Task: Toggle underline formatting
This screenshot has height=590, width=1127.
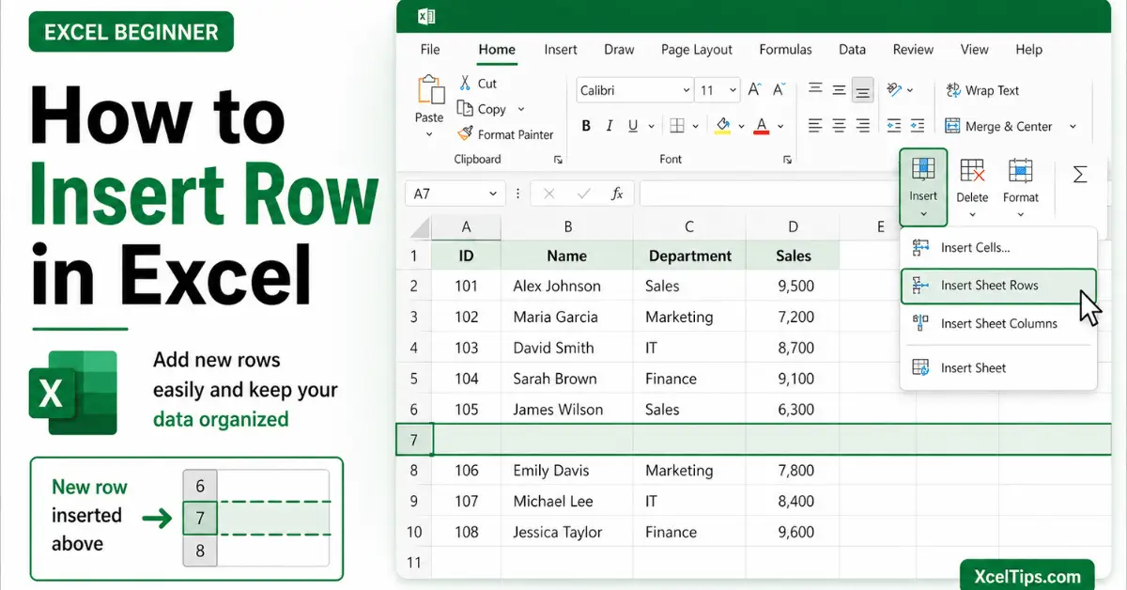Action: 632,125
